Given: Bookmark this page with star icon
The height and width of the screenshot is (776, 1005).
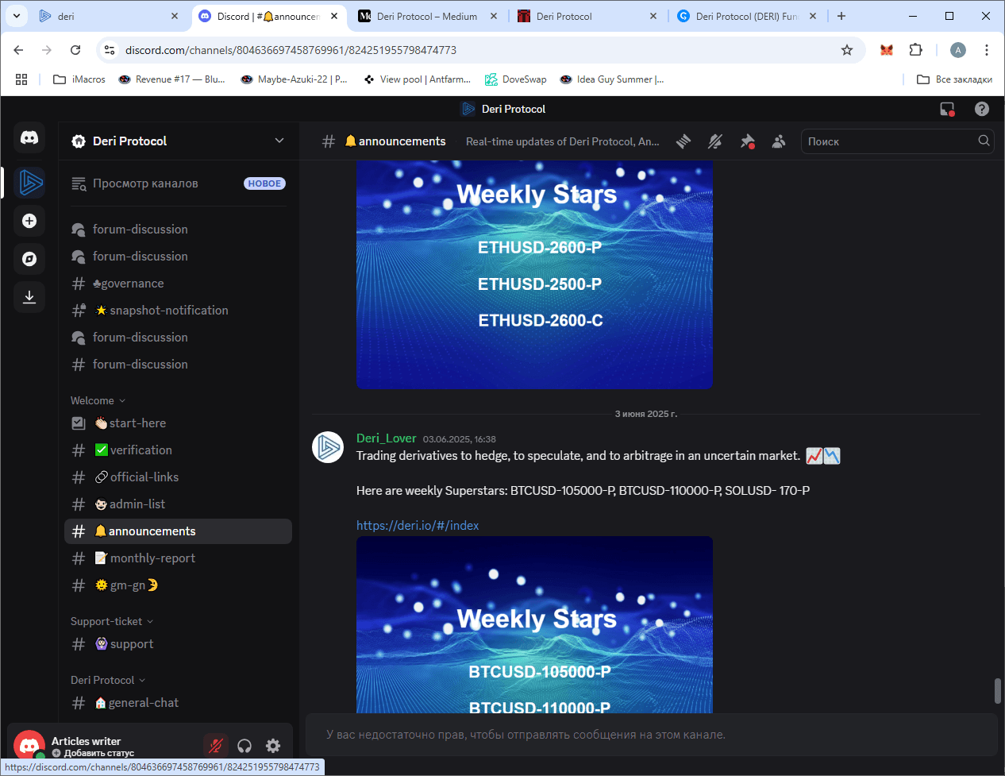Looking at the screenshot, I should (847, 50).
